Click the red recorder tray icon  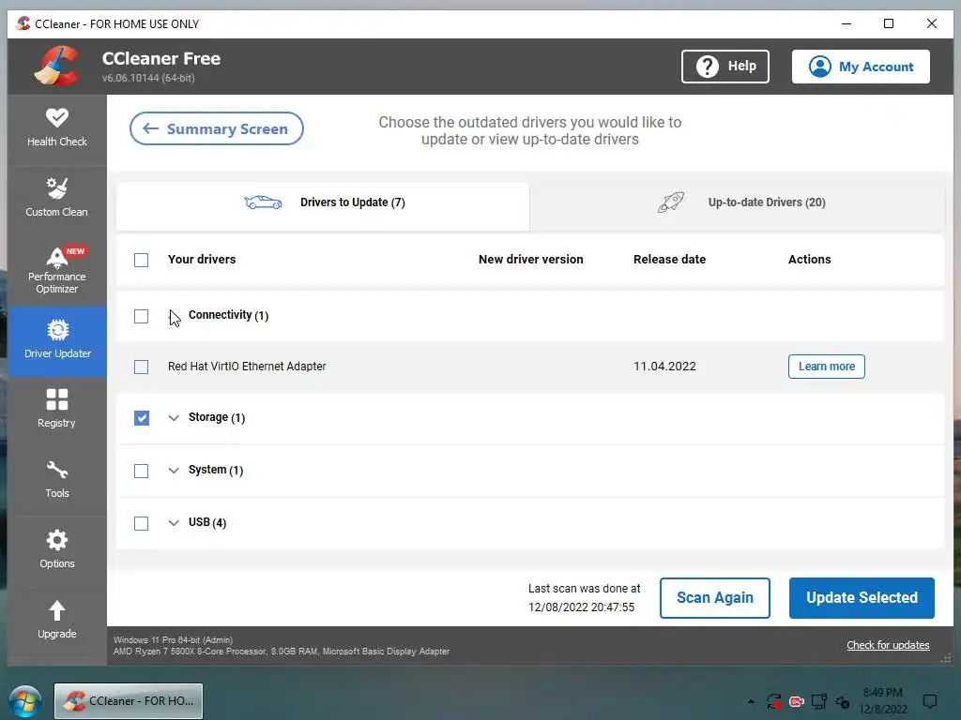pyautogui.click(x=796, y=701)
